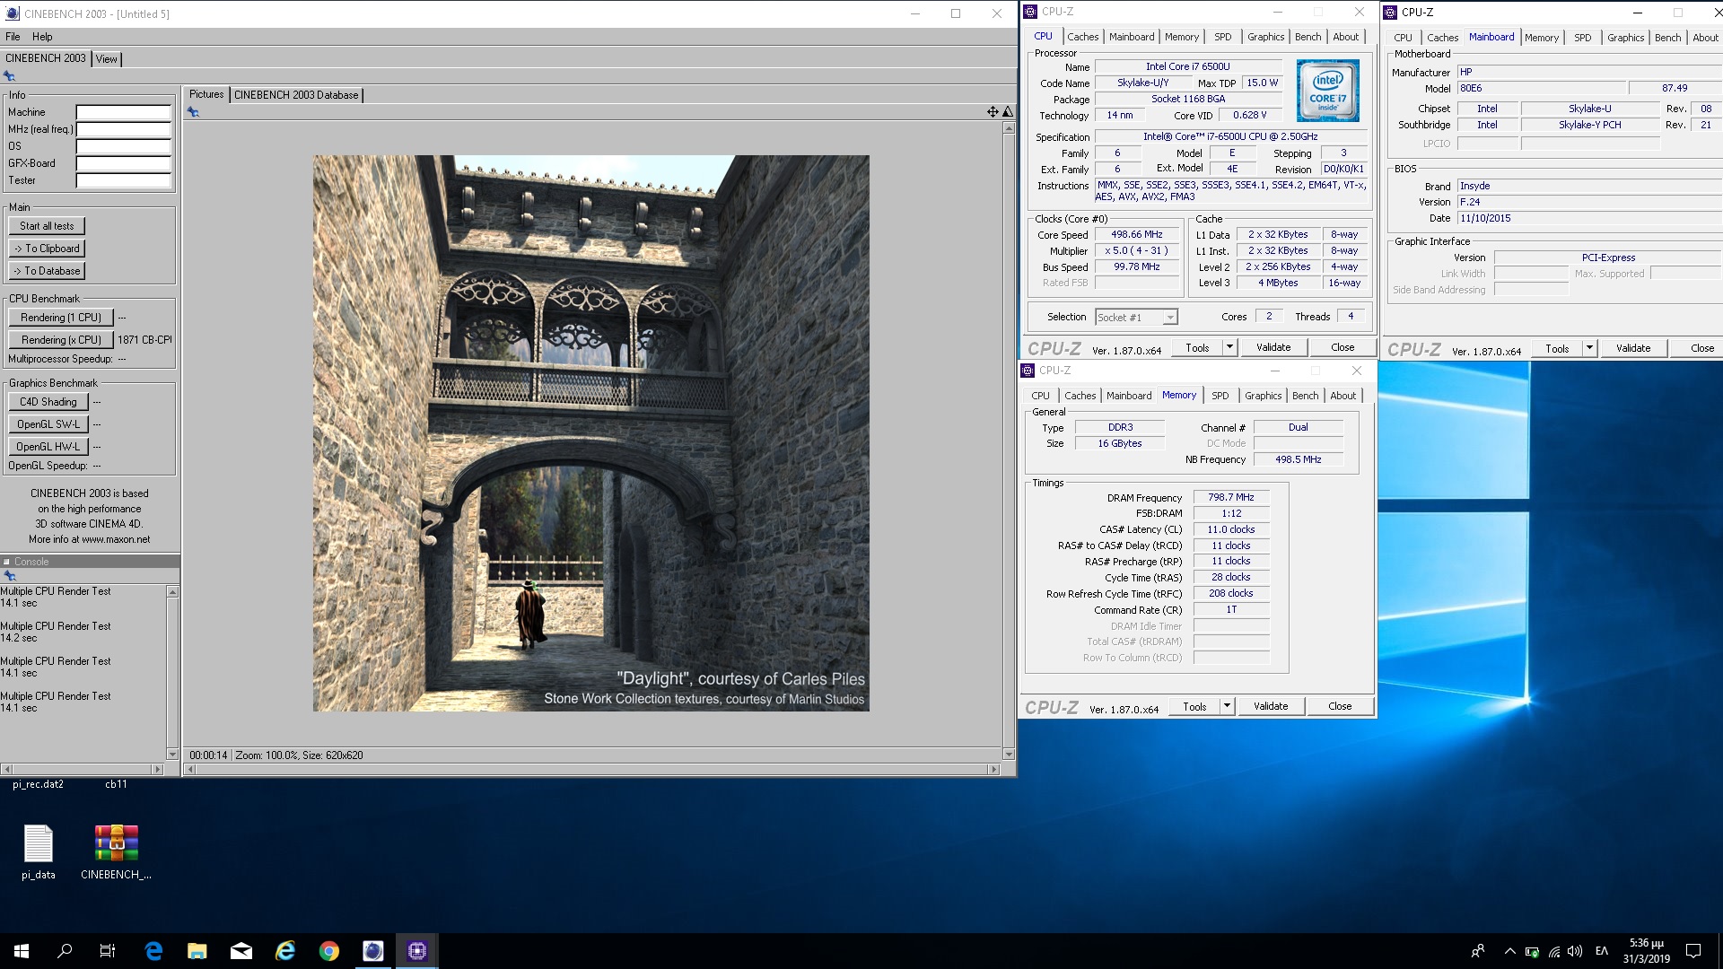Switch to CINEBENCH 2003 Database tab
Screen dimensions: 1723x969
296,95
